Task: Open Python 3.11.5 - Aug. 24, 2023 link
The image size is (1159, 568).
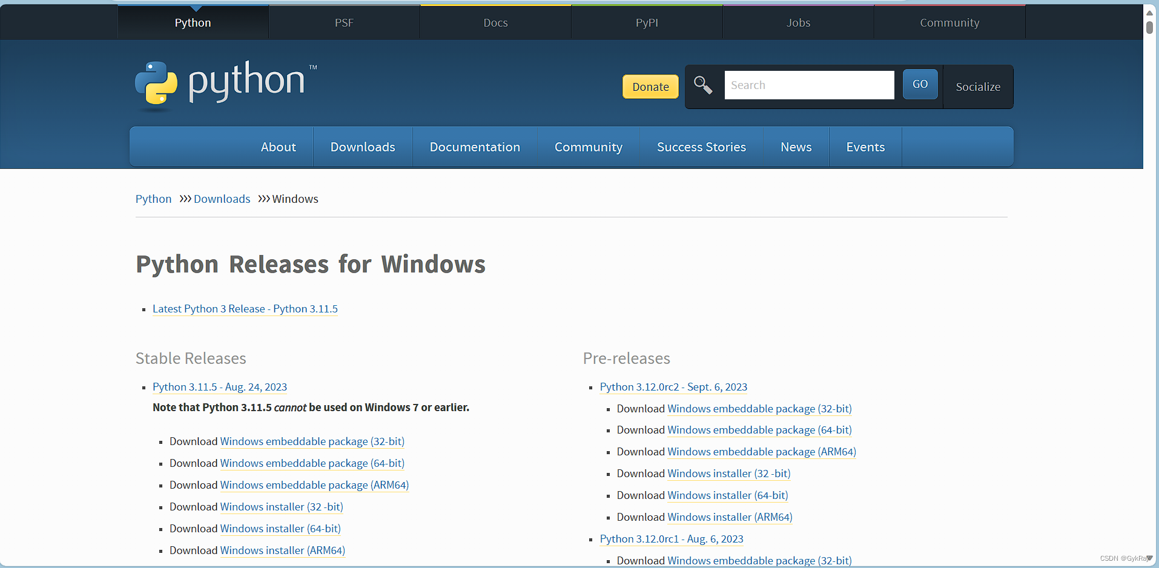Action: (x=220, y=387)
